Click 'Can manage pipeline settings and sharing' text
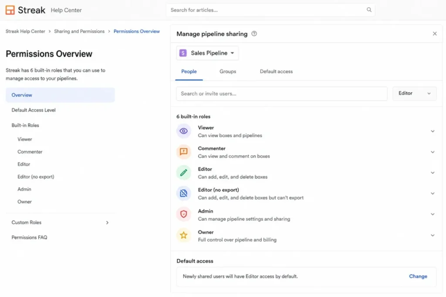Screen dimensions: 446x297 (x=244, y=219)
